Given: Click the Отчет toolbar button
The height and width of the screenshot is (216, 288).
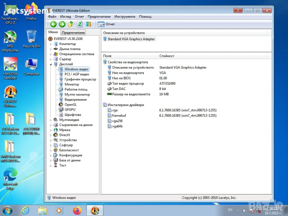Looking at the screenshot, I should (107, 24).
